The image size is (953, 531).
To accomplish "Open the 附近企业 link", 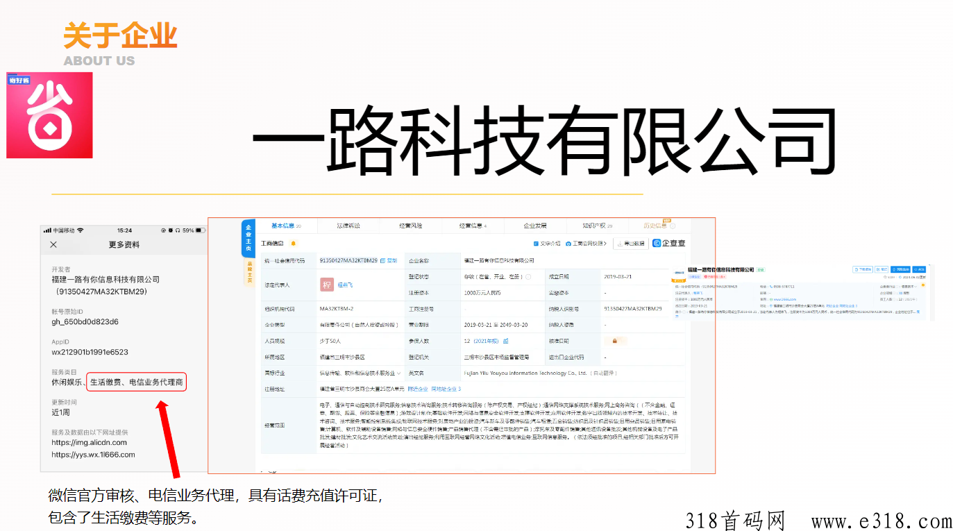I will [x=418, y=389].
